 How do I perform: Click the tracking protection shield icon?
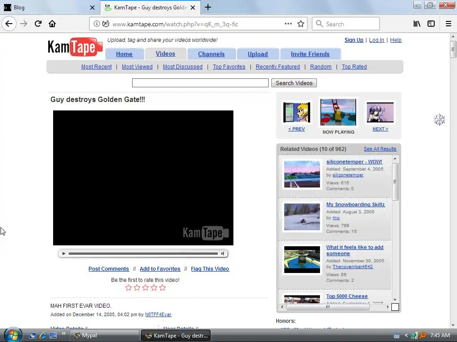point(106,24)
